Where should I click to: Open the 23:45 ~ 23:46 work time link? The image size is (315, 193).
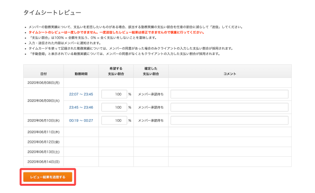[81, 107]
